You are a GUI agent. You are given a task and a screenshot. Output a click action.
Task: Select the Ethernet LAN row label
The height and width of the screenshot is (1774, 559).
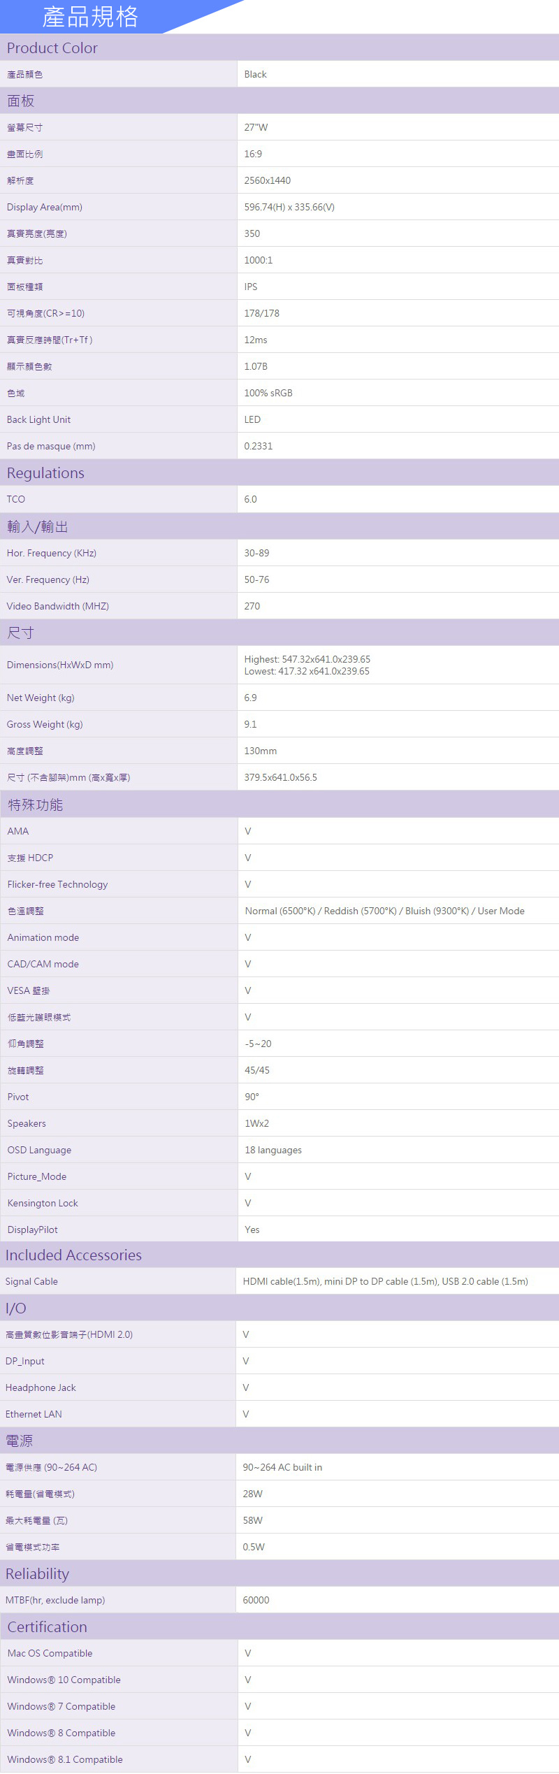[34, 1414]
